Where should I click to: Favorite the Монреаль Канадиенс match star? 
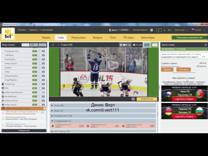3,125
